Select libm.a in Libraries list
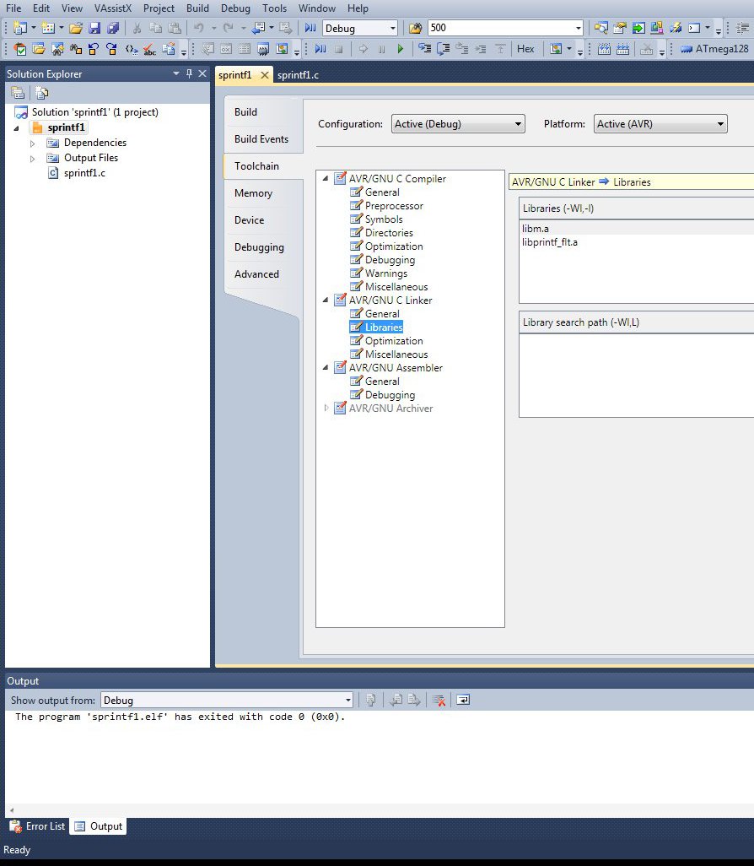The width and height of the screenshot is (754, 866). [536, 228]
